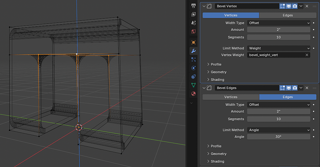Screen dimensions: 320x167
Task: Toggle Bevel Edges edit mode display
Action: [x=282, y=88]
